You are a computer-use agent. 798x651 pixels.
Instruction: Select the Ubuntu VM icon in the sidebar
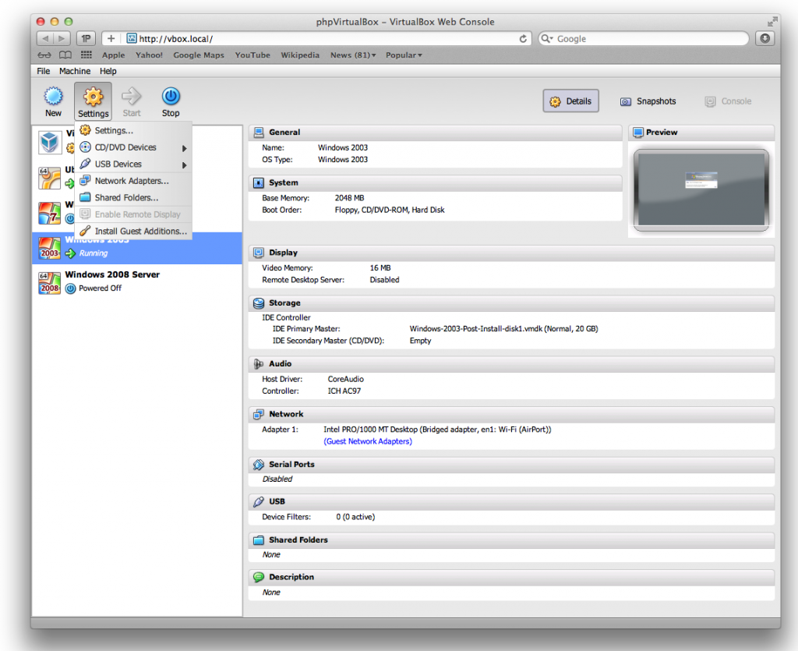point(50,178)
